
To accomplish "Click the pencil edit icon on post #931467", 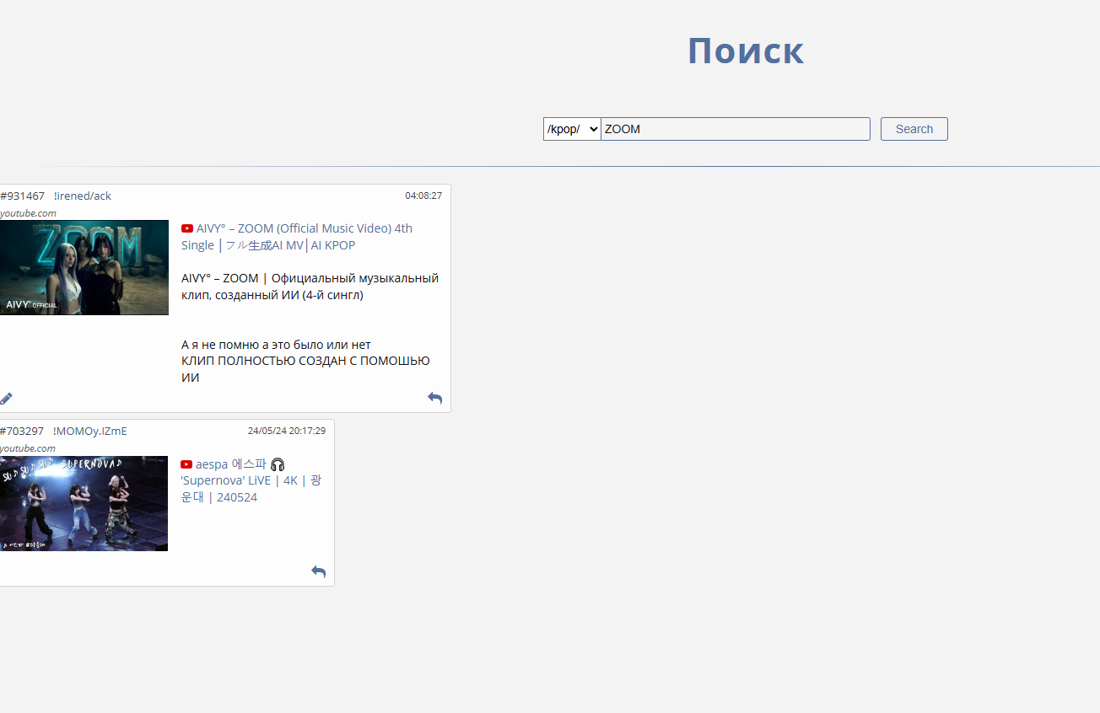I will [x=6, y=399].
